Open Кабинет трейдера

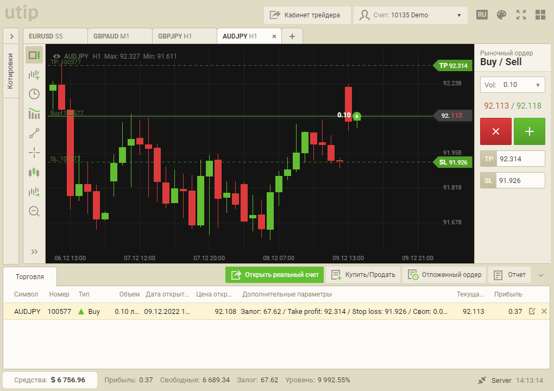(307, 15)
